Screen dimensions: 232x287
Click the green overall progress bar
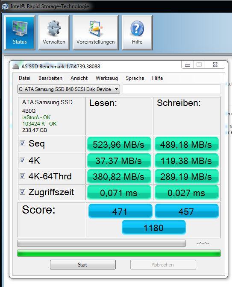[119, 253]
